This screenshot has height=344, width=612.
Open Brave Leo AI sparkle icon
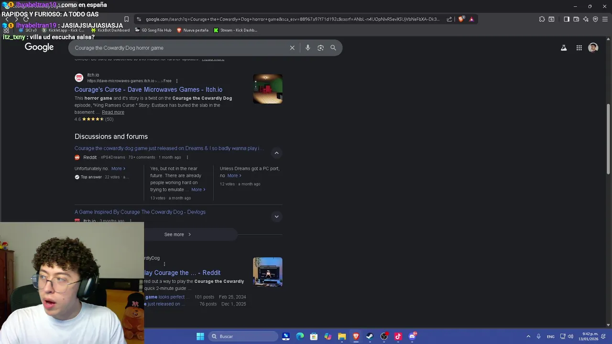(x=586, y=19)
